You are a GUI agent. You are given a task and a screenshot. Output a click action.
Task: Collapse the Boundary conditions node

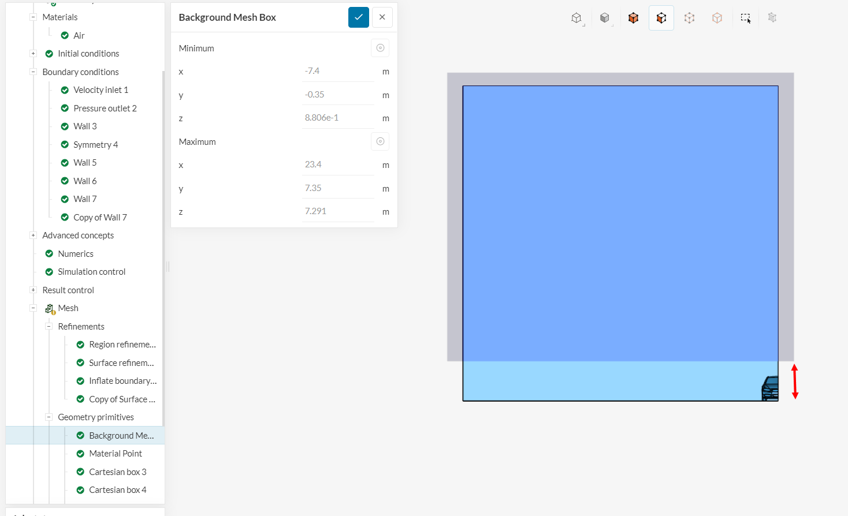(x=33, y=72)
